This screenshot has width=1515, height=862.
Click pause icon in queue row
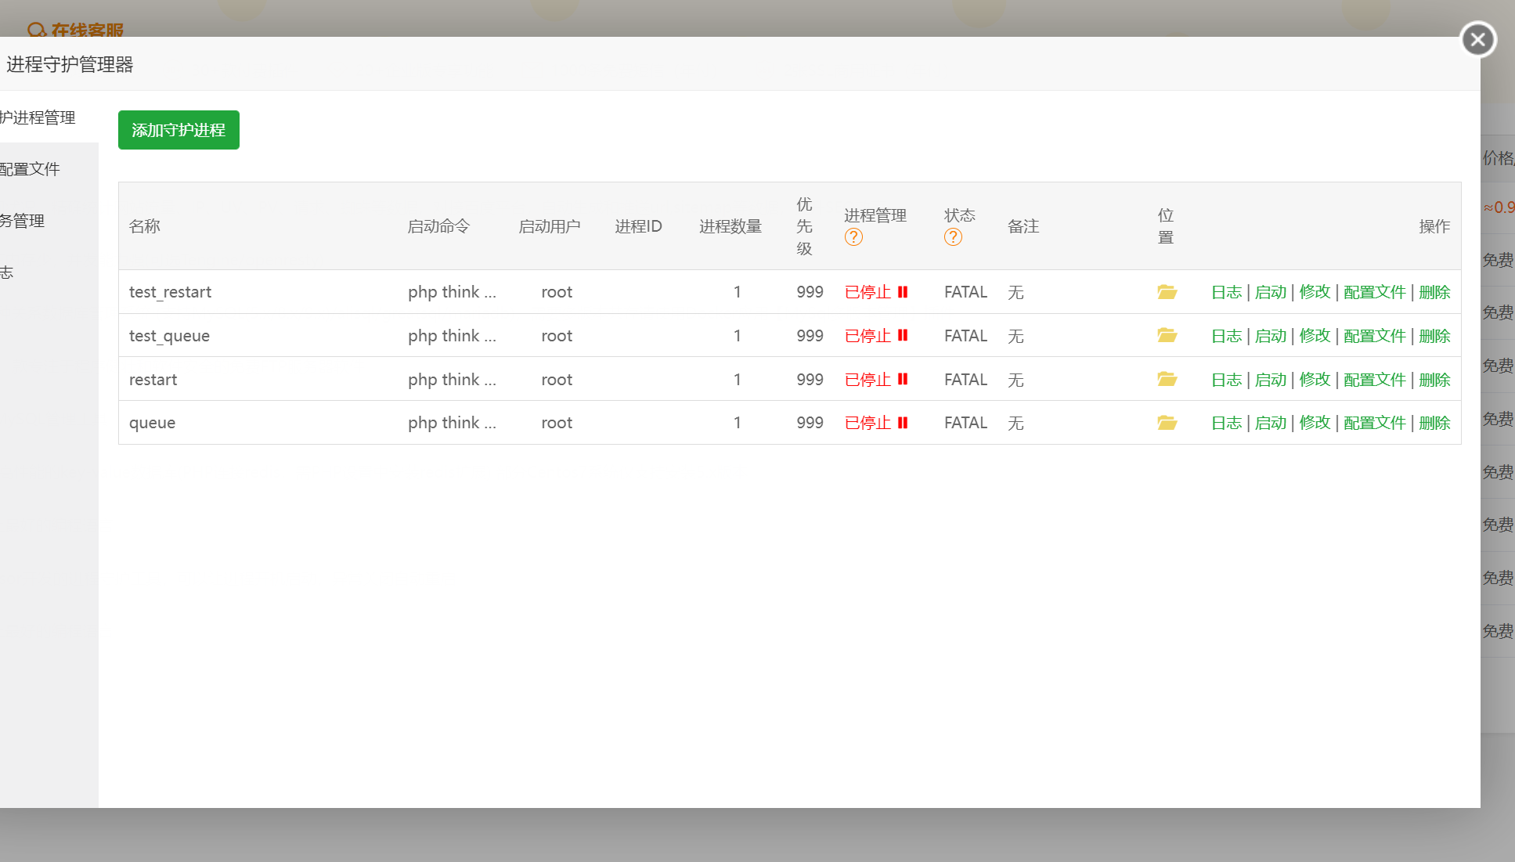(x=903, y=423)
